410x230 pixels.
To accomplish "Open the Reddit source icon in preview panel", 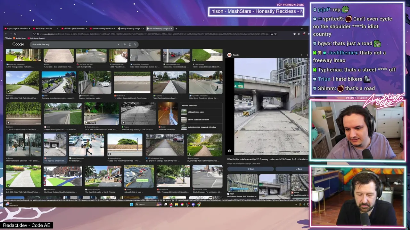I will pos(229,55).
